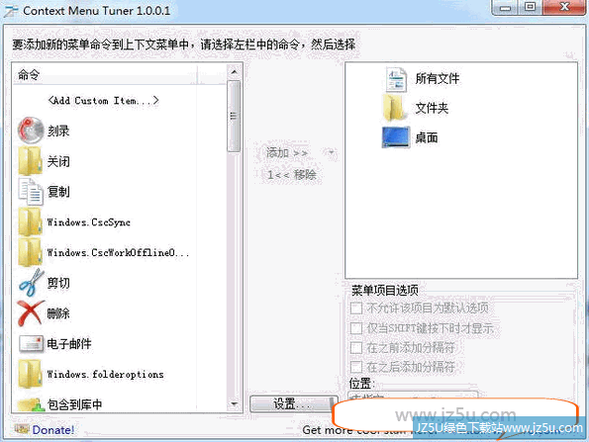
Task: Open the dropdown arrow next to 添加 >>
Action: pos(332,152)
